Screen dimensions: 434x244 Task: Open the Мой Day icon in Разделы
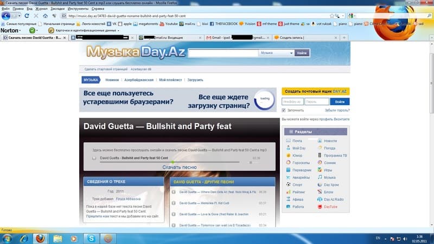pos(288,148)
